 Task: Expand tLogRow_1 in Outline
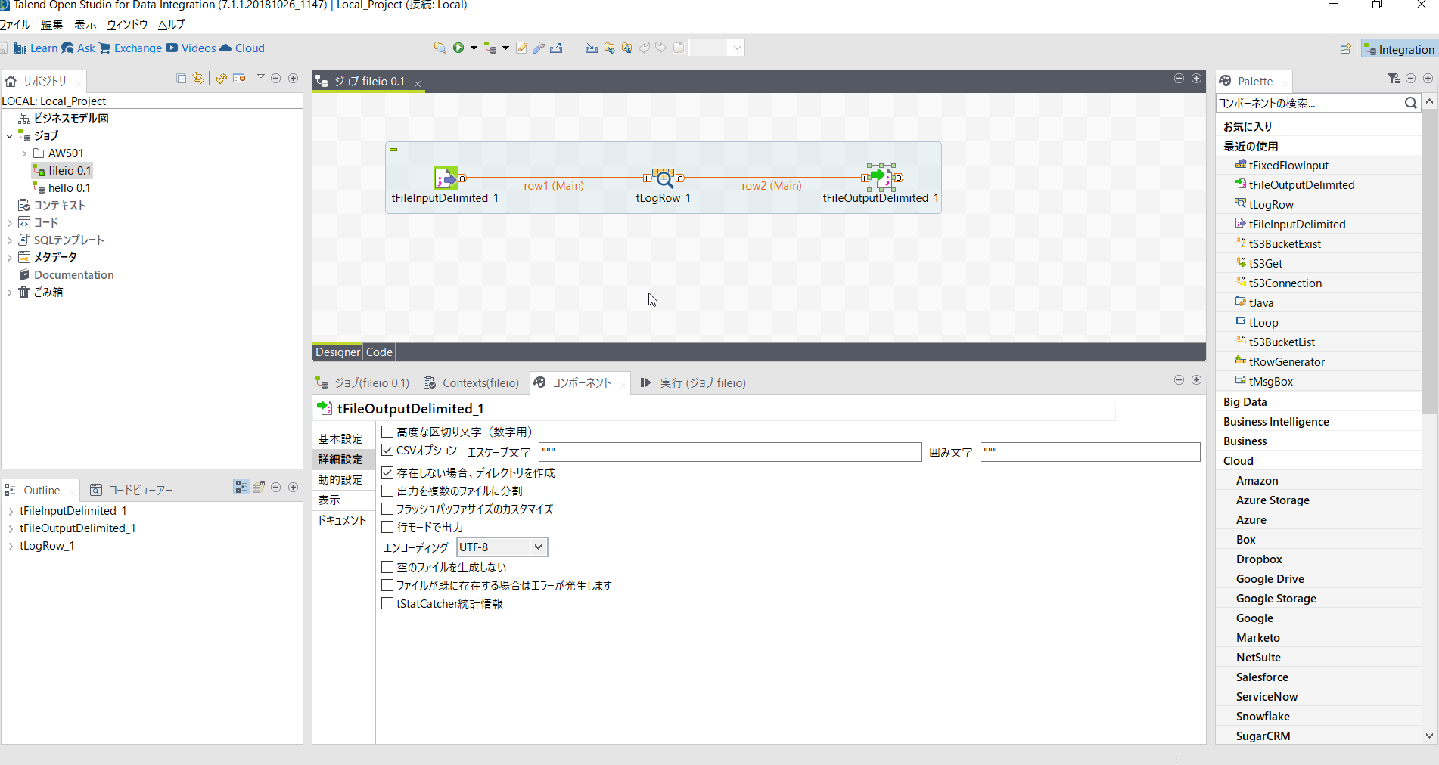(11, 546)
